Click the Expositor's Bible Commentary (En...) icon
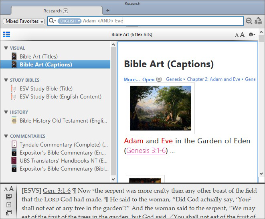 (x=14, y=153)
